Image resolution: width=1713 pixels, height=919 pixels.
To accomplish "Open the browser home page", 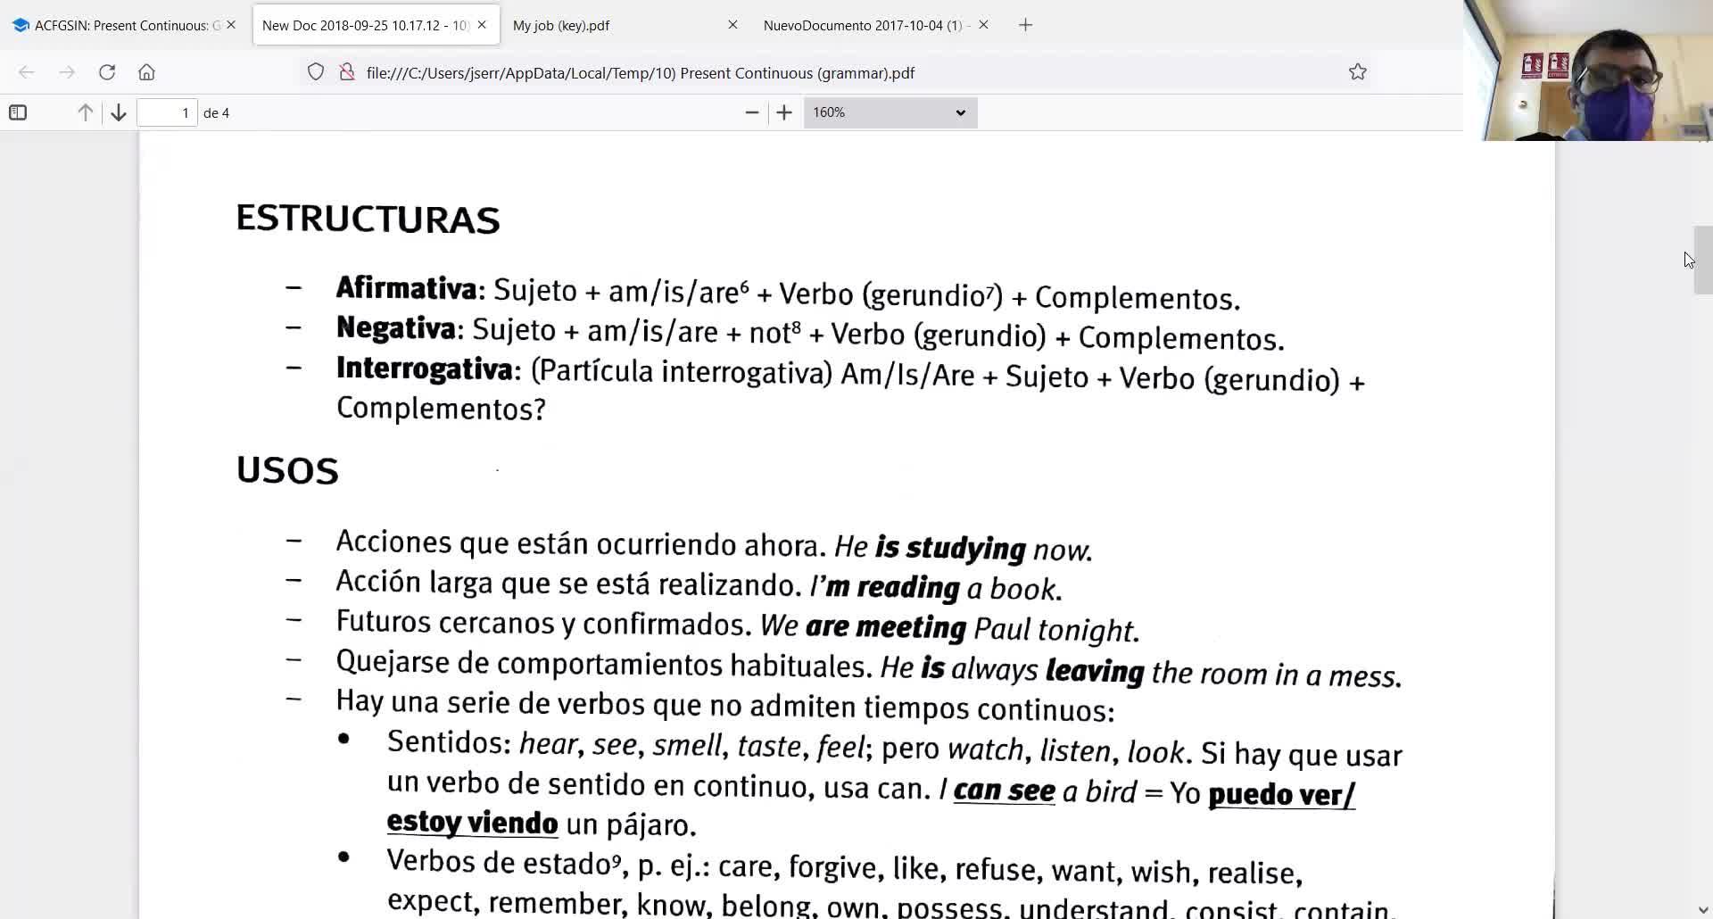I will [x=146, y=72].
